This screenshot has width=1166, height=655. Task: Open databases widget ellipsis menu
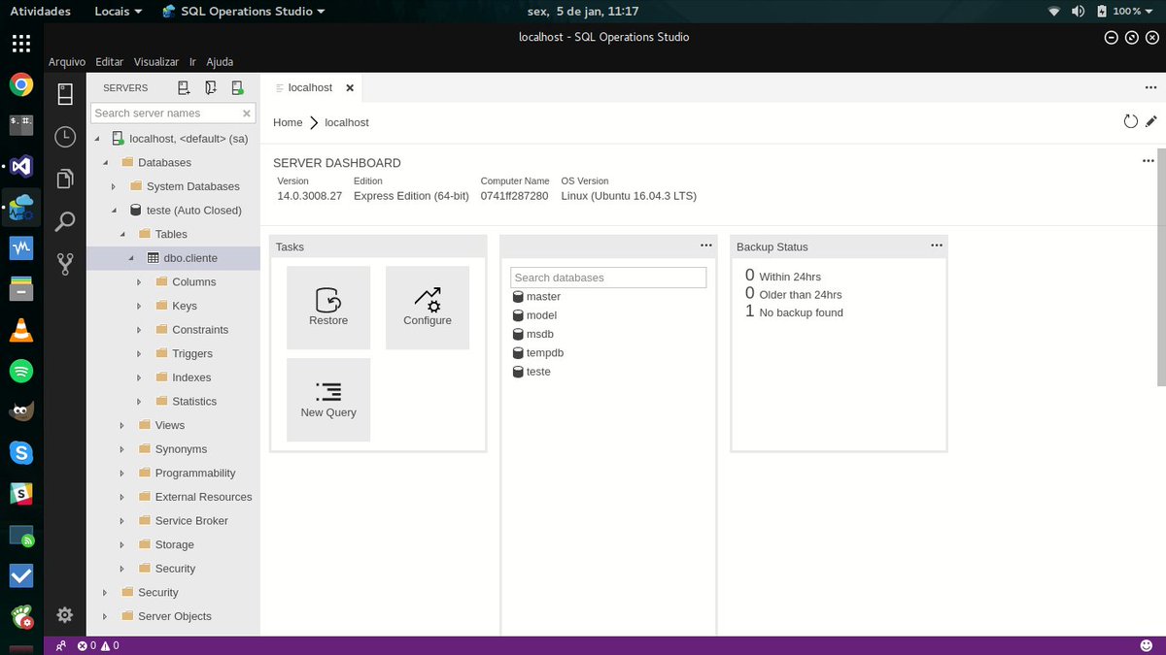[706, 246]
